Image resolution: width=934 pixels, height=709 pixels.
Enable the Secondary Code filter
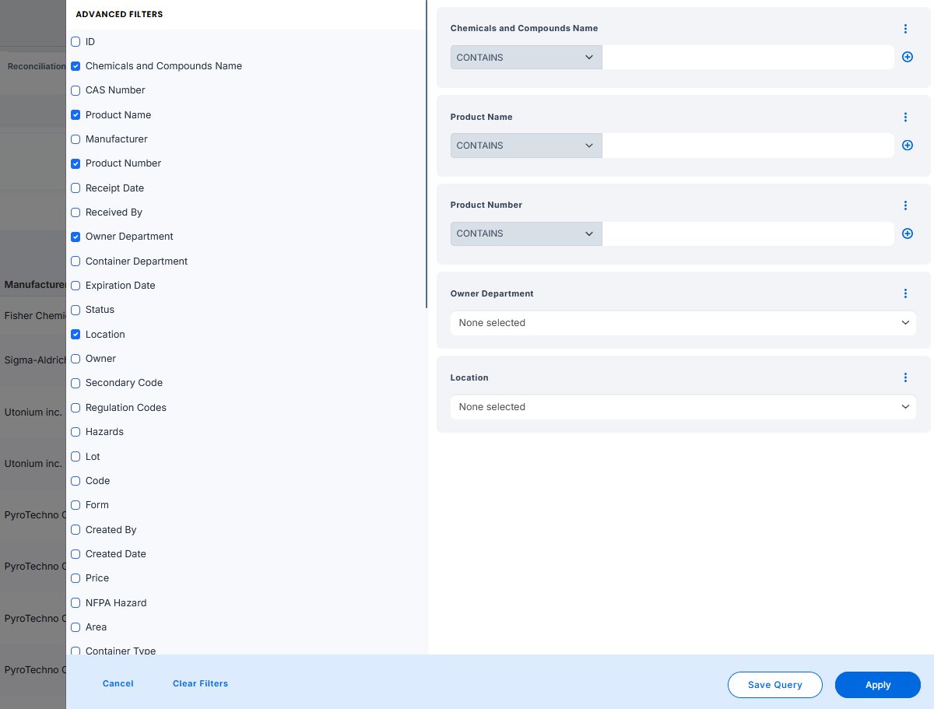[75, 383]
